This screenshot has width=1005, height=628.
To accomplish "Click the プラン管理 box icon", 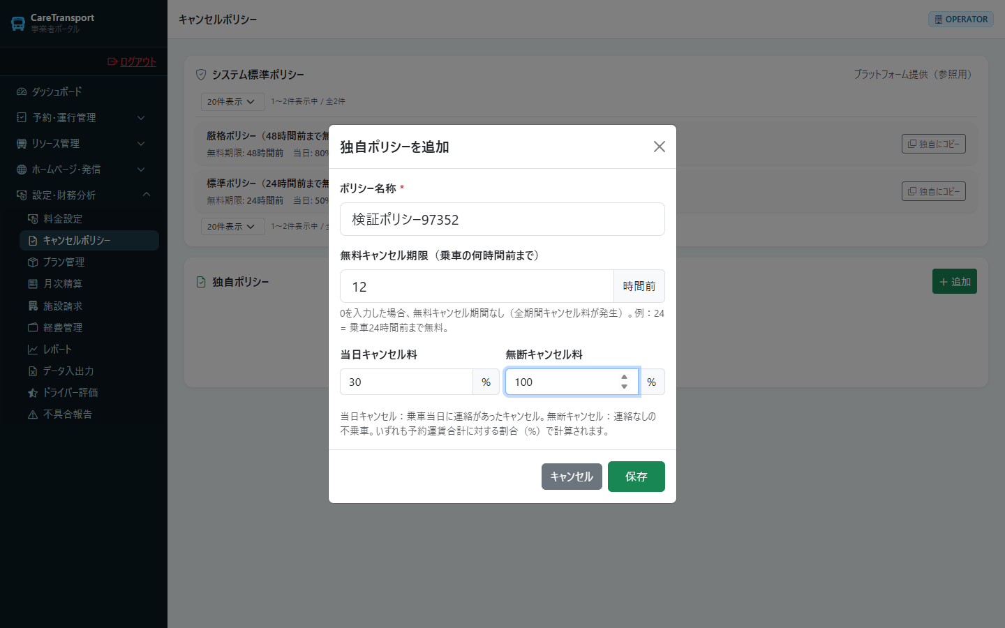I will [33, 262].
